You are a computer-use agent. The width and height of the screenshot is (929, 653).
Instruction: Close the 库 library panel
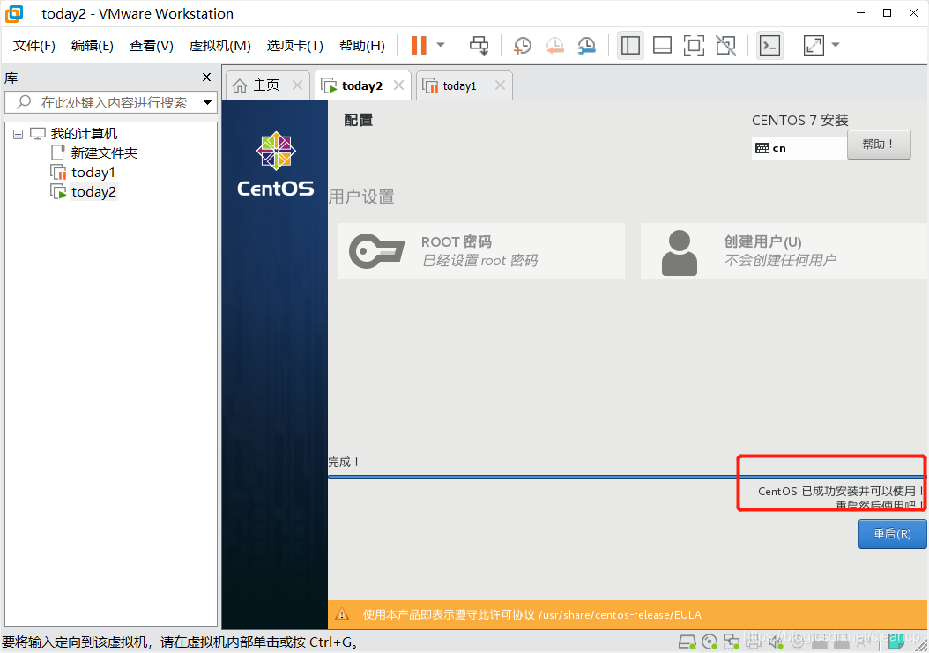pyautogui.click(x=207, y=77)
